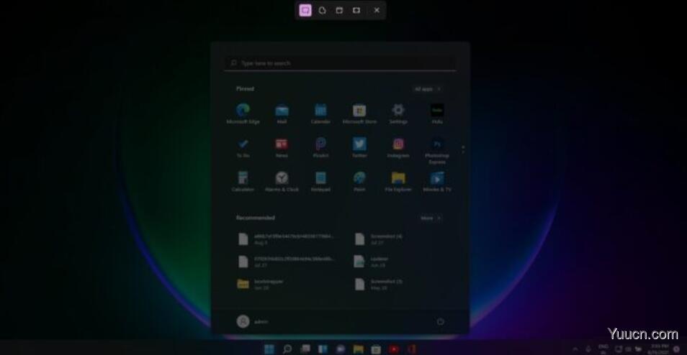Show hidden system tray icons
This screenshot has height=355, width=687.
(575, 349)
